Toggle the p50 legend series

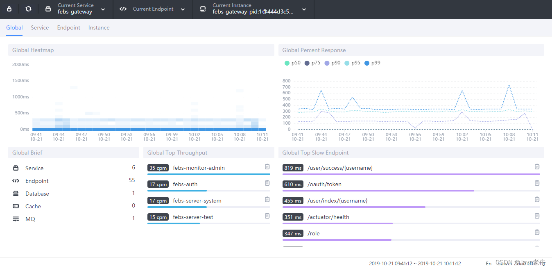click(x=292, y=63)
